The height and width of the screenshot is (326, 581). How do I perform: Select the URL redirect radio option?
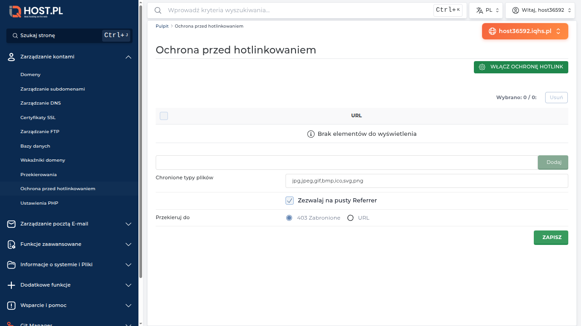tap(350, 218)
